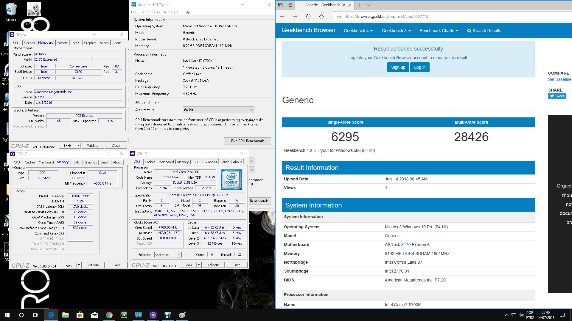
Task: Open Graphics tab in CPU tab CPU-Z window
Action: click(x=211, y=162)
